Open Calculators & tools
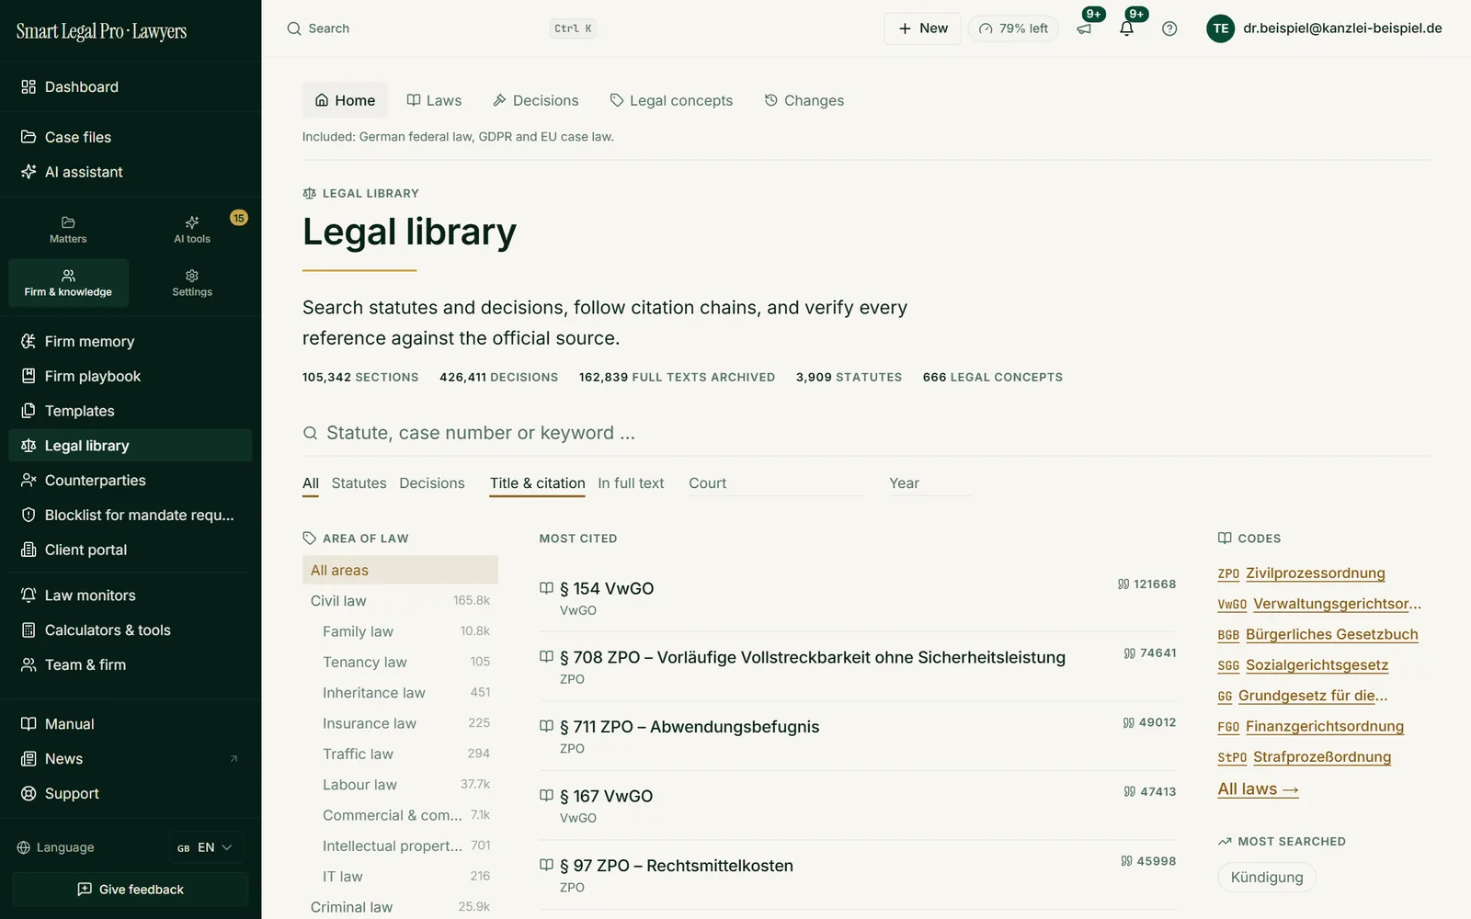1471x919 pixels. pos(130,630)
